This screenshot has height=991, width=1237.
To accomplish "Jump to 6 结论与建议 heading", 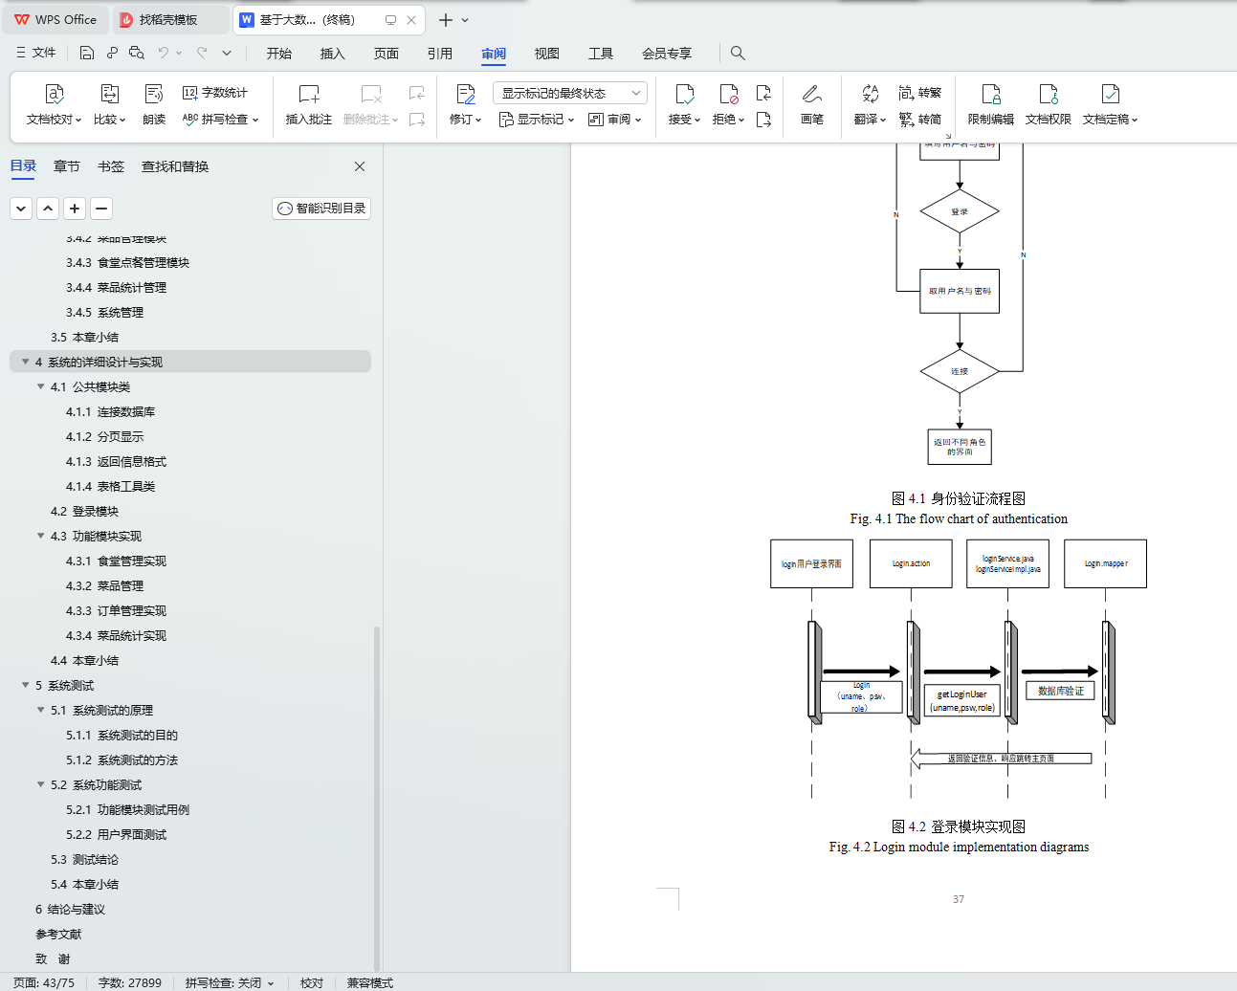I will 70,909.
